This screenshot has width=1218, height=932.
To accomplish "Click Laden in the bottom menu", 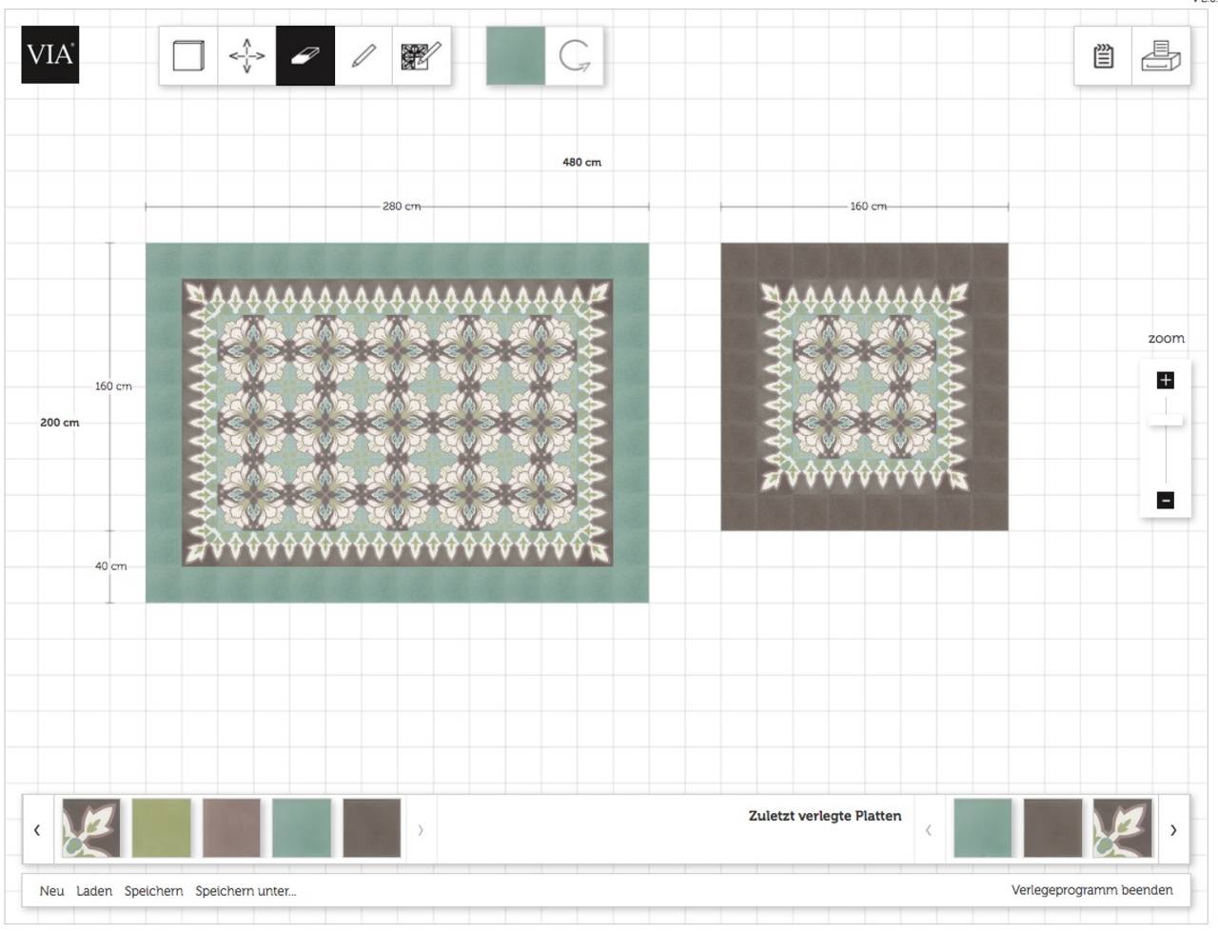I will point(94,891).
